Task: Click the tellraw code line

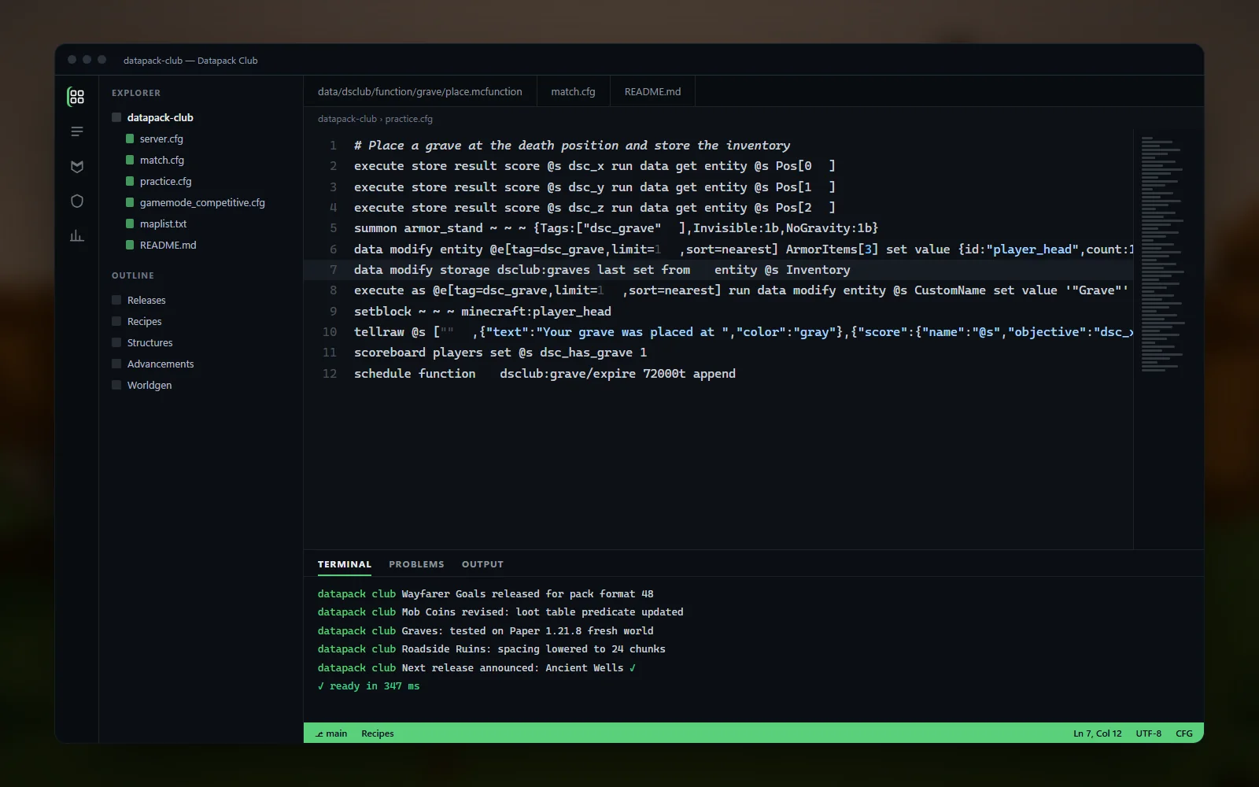Action: click(744, 332)
